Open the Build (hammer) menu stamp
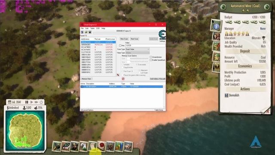275x155 pixels. pyautogui.click(x=56, y=146)
